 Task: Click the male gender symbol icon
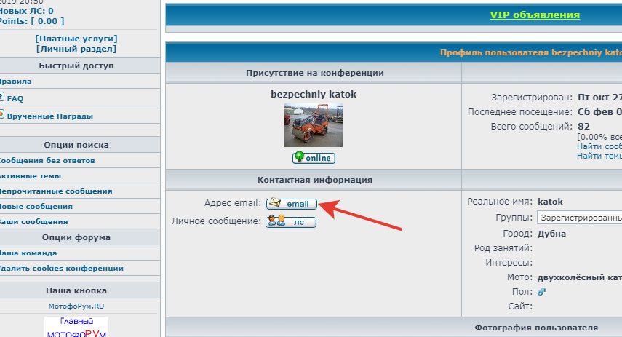point(541,292)
